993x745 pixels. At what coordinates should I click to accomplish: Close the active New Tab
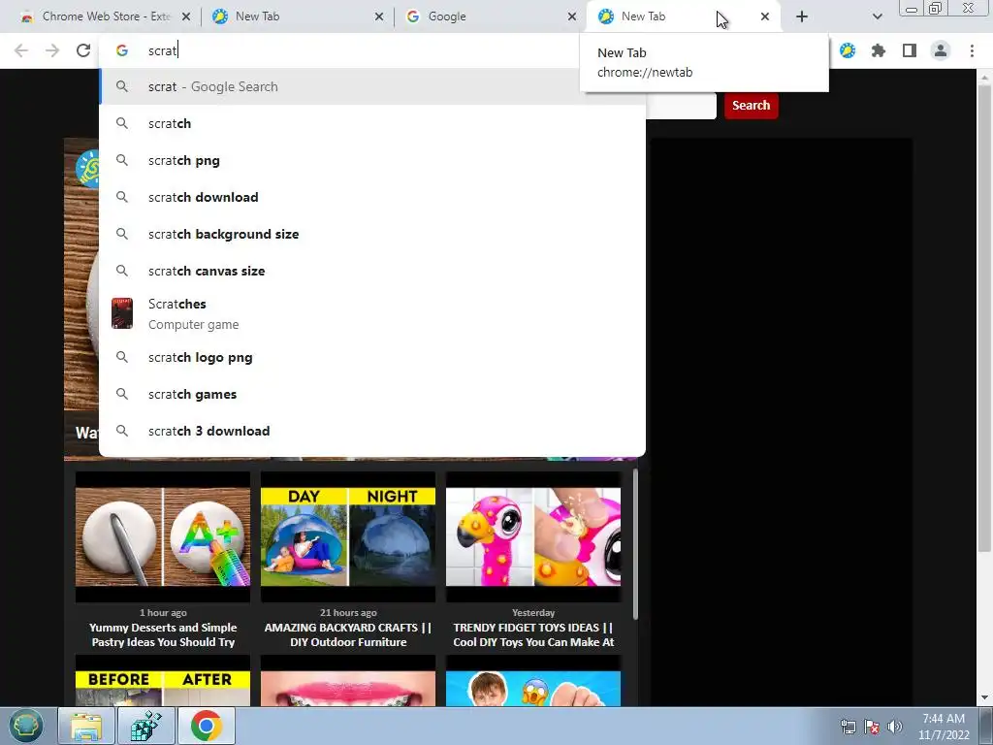coord(765,16)
